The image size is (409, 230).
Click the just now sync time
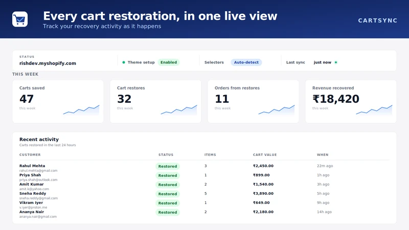[x=323, y=62]
